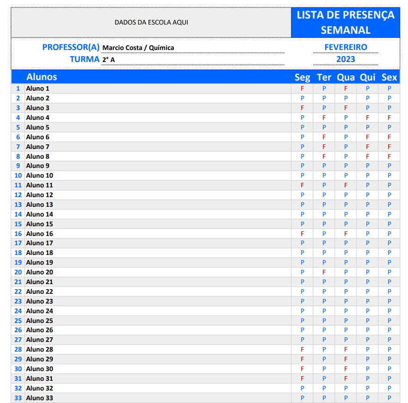Click the professor field "Marcio Costa / Química"
The height and width of the screenshot is (403, 408).
coord(138,48)
